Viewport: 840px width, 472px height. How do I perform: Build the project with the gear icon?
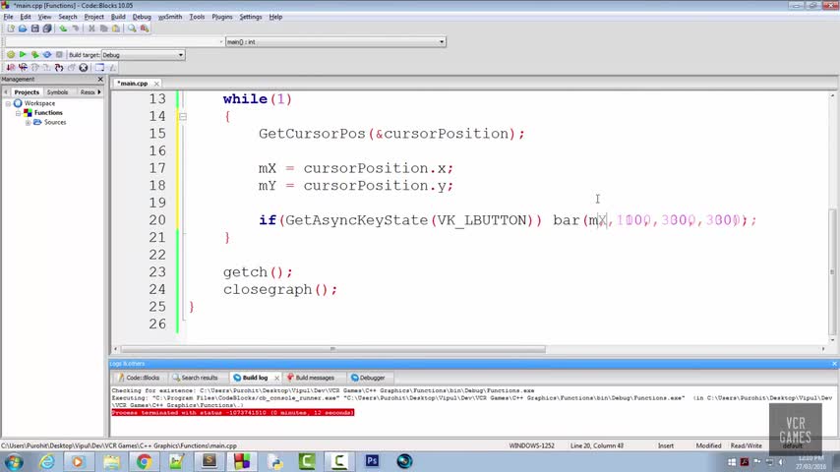[x=11, y=55]
